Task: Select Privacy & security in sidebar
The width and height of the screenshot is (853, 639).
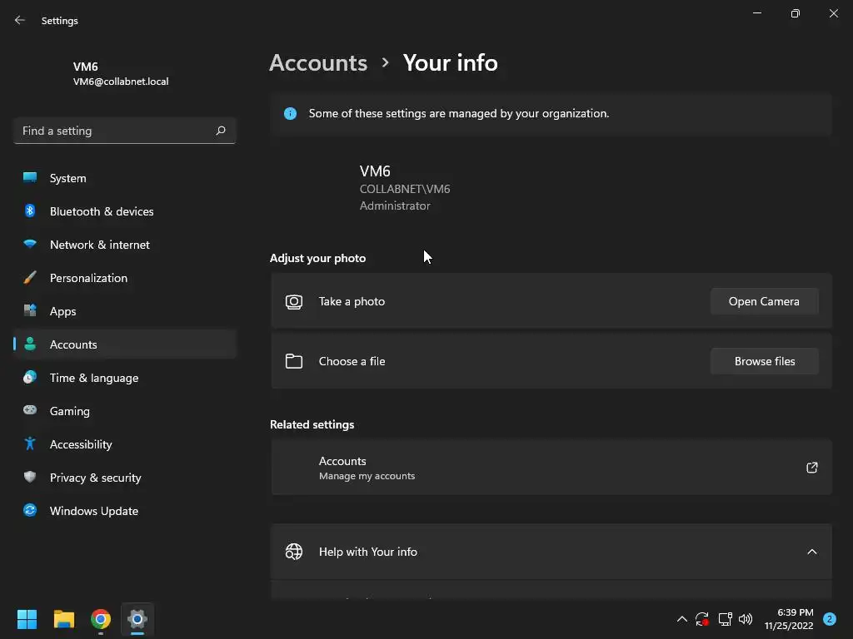Action: point(95,478)
